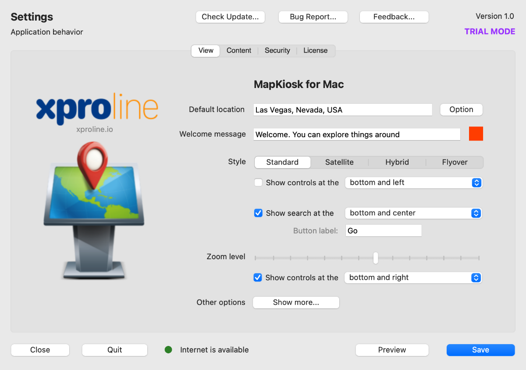
Task: Click the Default location text field
Action: click(x=343, y=110)
